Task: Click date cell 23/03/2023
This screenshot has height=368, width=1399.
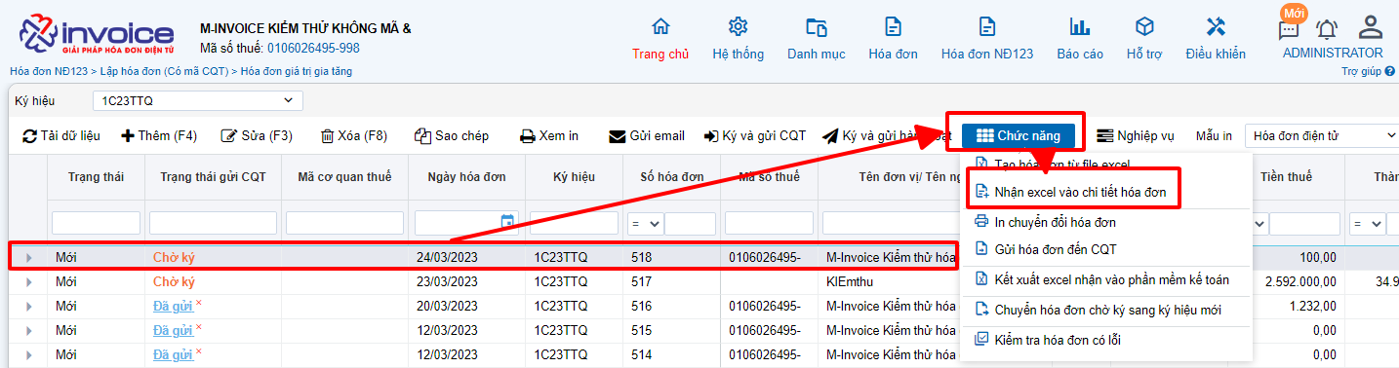Action: click(x=447, y=282)
